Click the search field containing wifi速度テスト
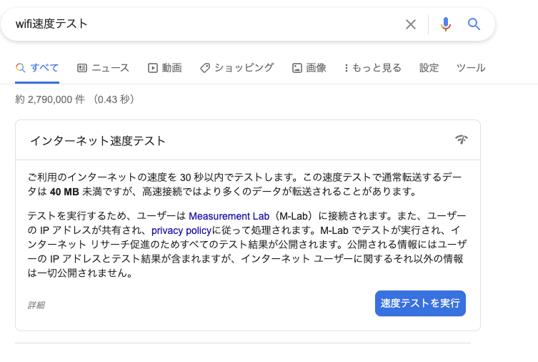 [207, 24]
